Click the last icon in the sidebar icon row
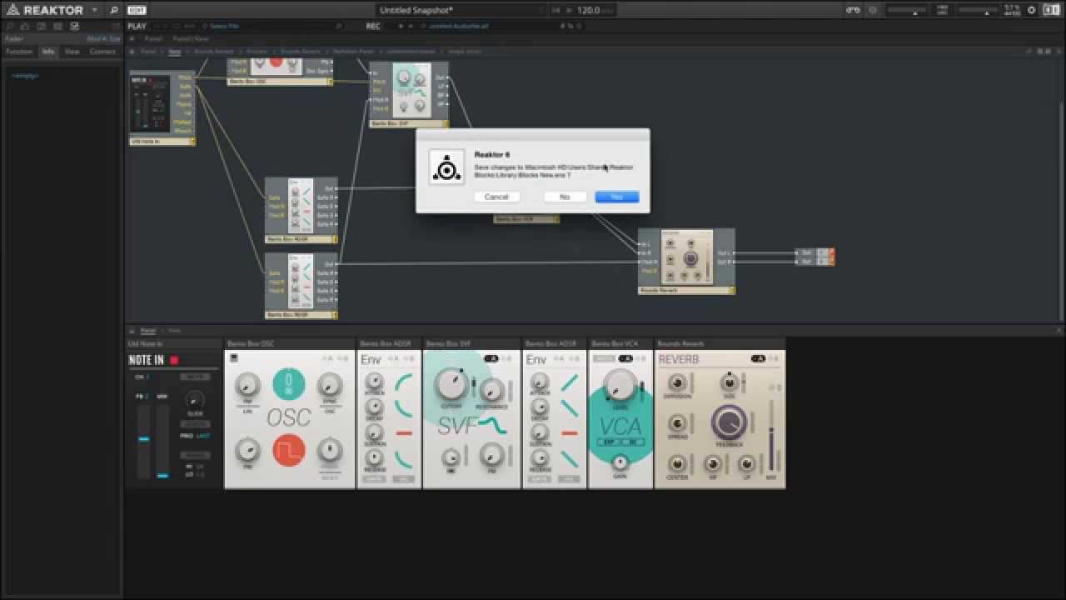The image size is (1066, 600). 74,26
